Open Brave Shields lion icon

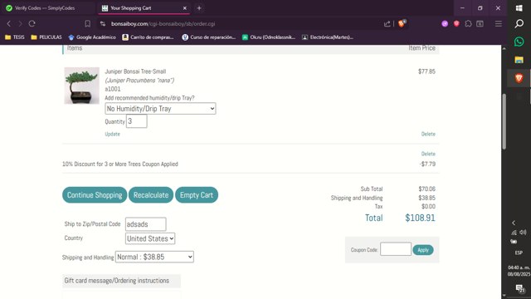click(x=402, y=23)
